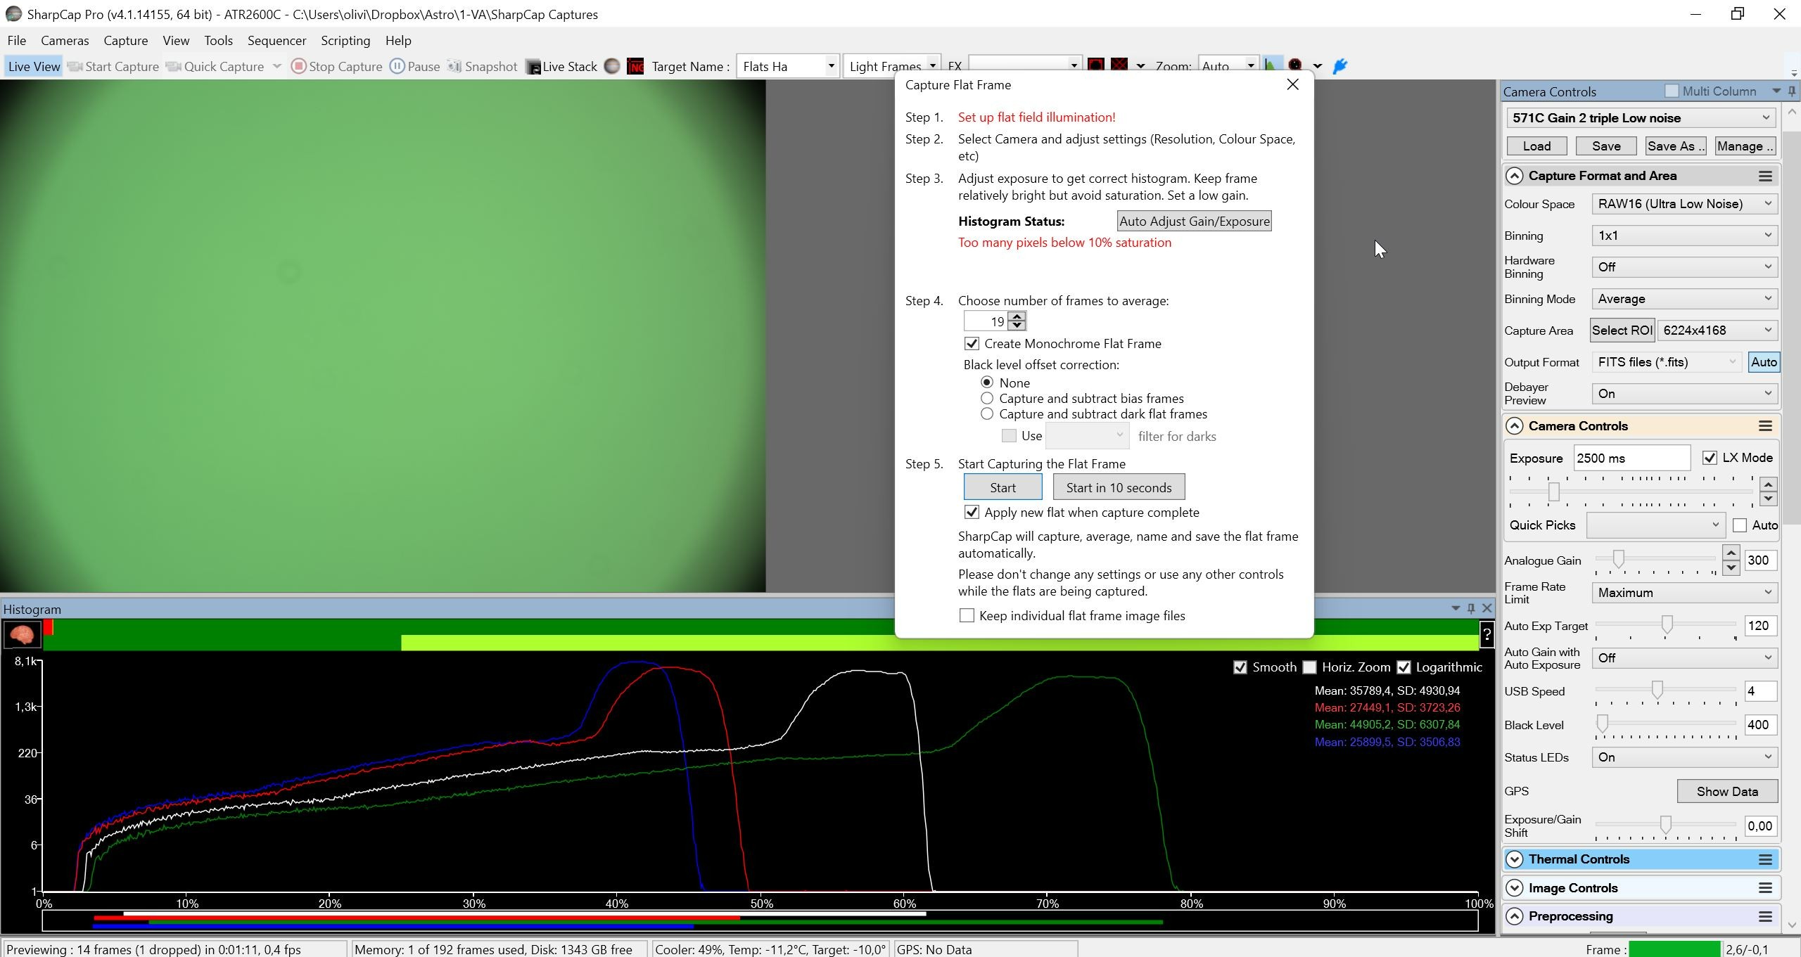The width and height of the screenshot is (1801, 957).
Task: Select Capture and subtract bias frames option
Action: (x=987, y=398)
